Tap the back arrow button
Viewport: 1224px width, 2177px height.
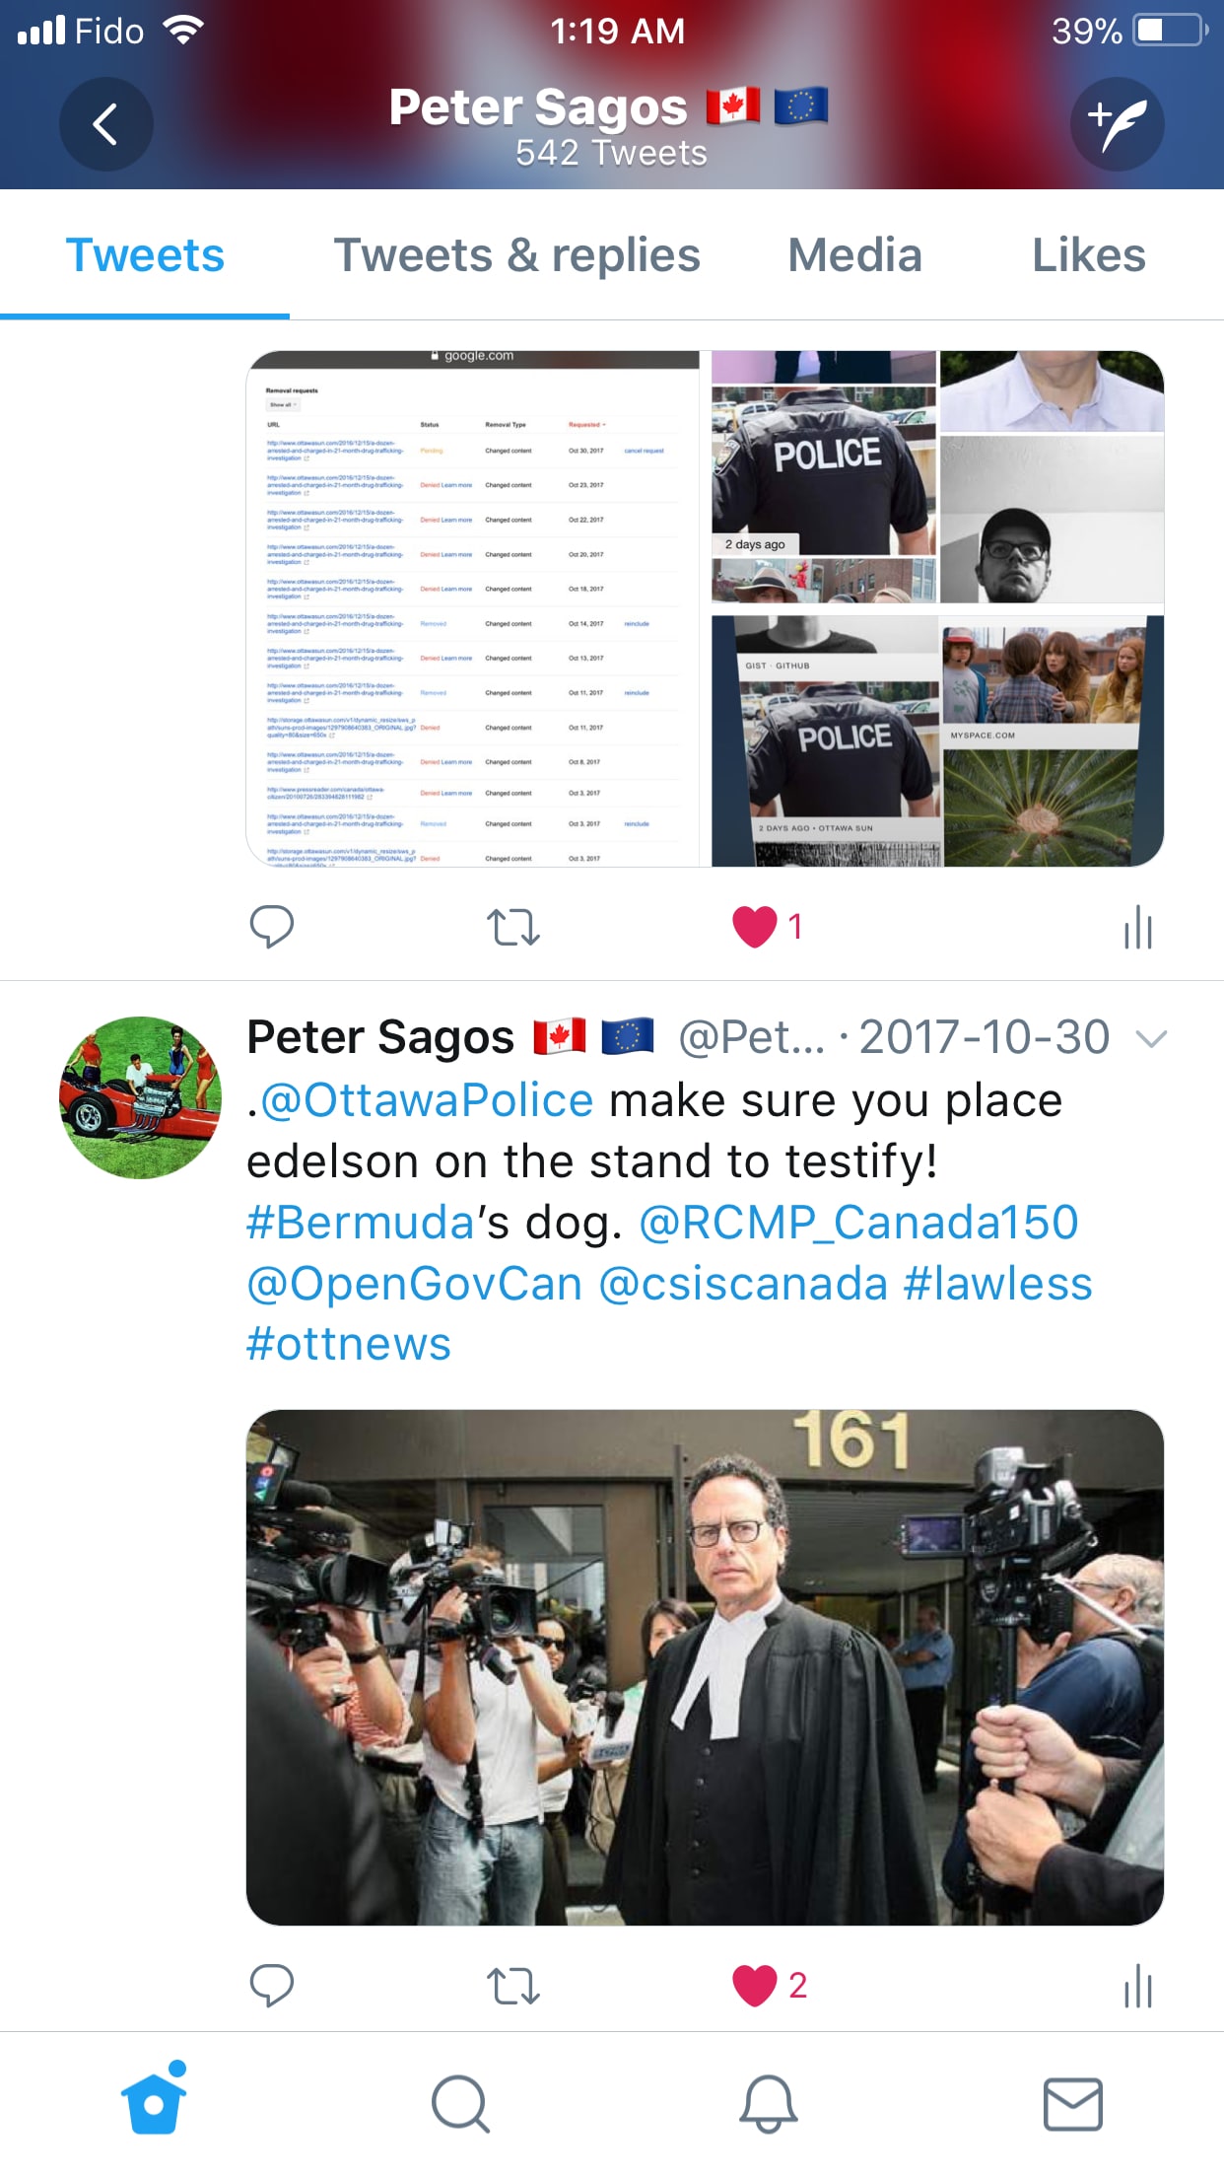click(105, 124)
